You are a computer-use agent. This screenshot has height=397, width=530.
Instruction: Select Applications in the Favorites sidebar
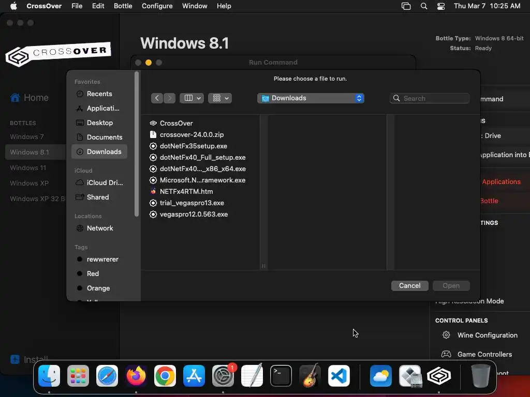tap(99, 109)
